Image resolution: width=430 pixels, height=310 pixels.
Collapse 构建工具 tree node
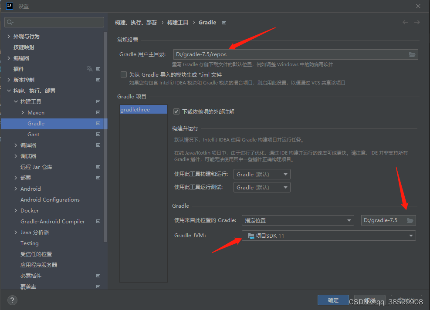[x=16, y=101]
